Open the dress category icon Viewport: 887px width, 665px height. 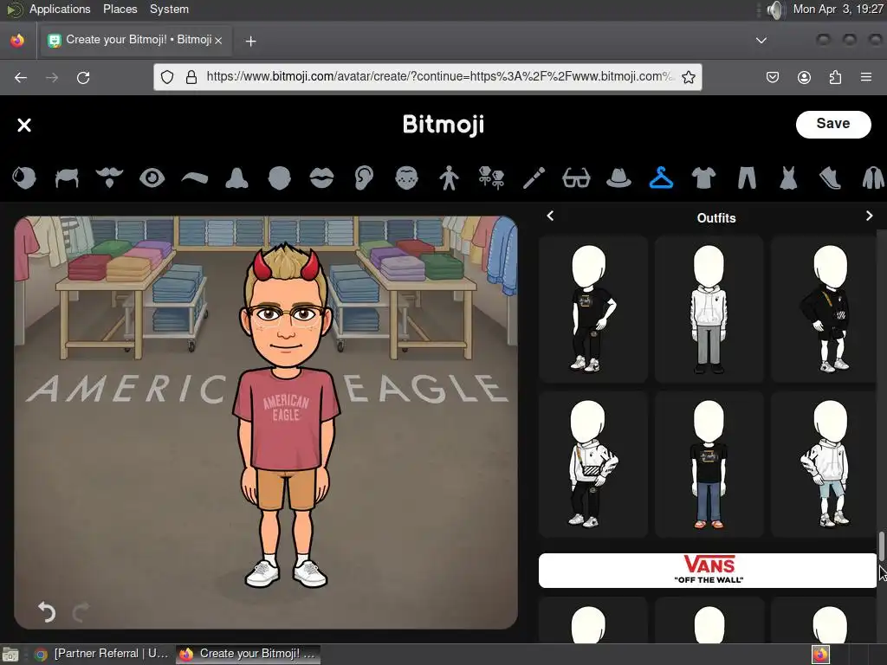pos(788,178)
